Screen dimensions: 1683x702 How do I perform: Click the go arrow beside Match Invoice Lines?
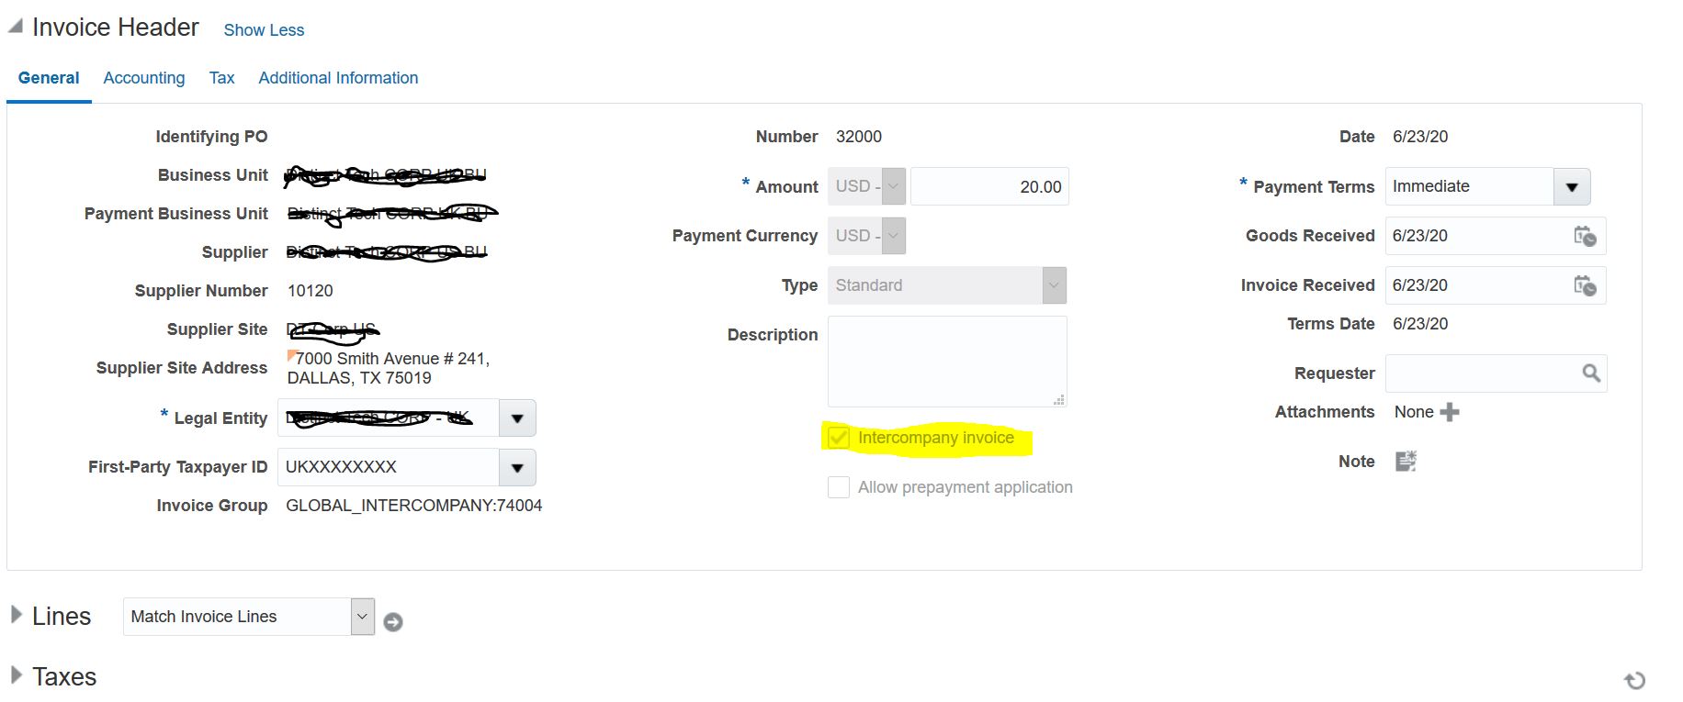pyautogui.click(x=392, y=620)
